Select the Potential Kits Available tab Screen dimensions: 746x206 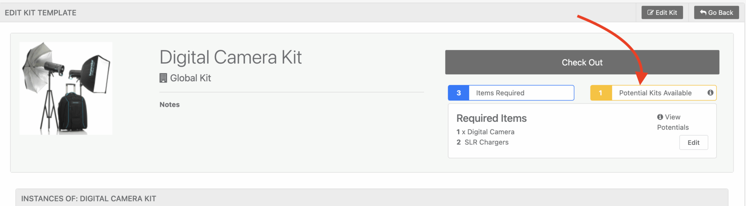655,93
